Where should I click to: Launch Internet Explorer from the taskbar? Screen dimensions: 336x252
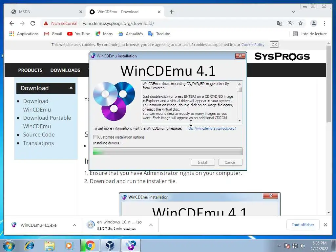point(29,245)
